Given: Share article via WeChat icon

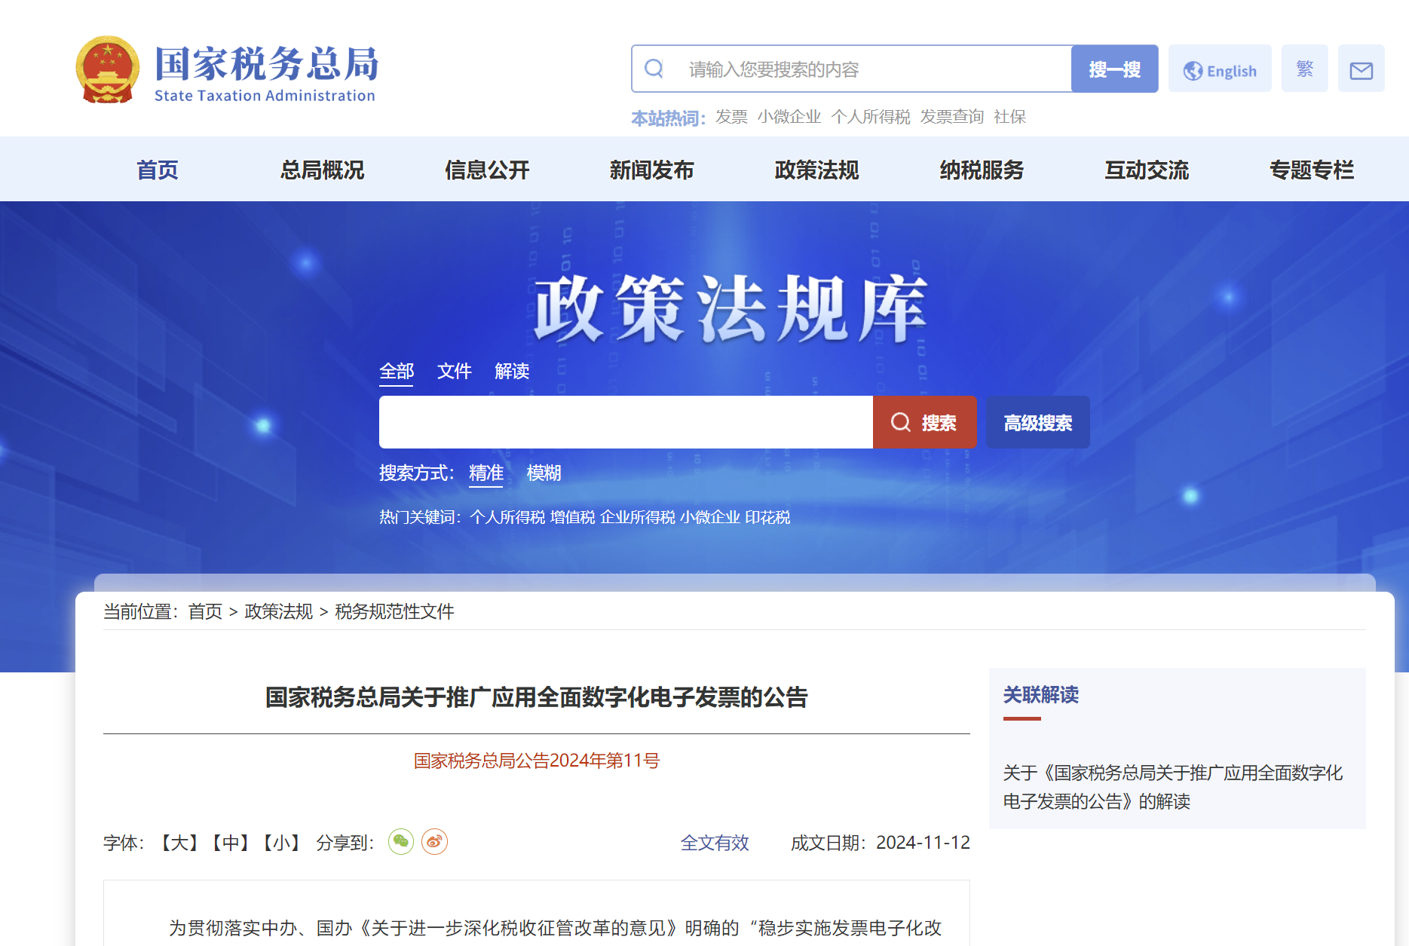Looking at the screenshot, I should click(400, 841).
